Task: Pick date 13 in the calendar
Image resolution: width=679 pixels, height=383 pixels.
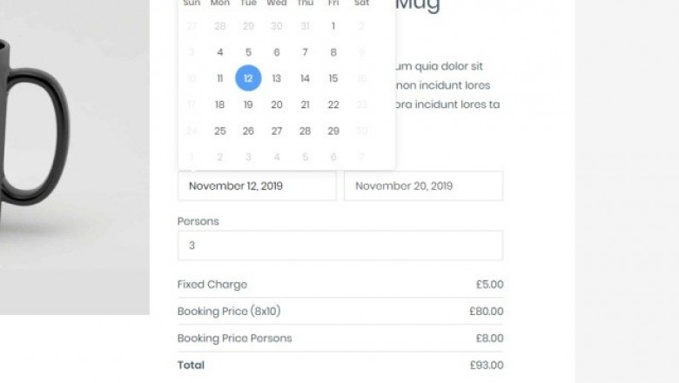Action: click(x=277, y=78)
